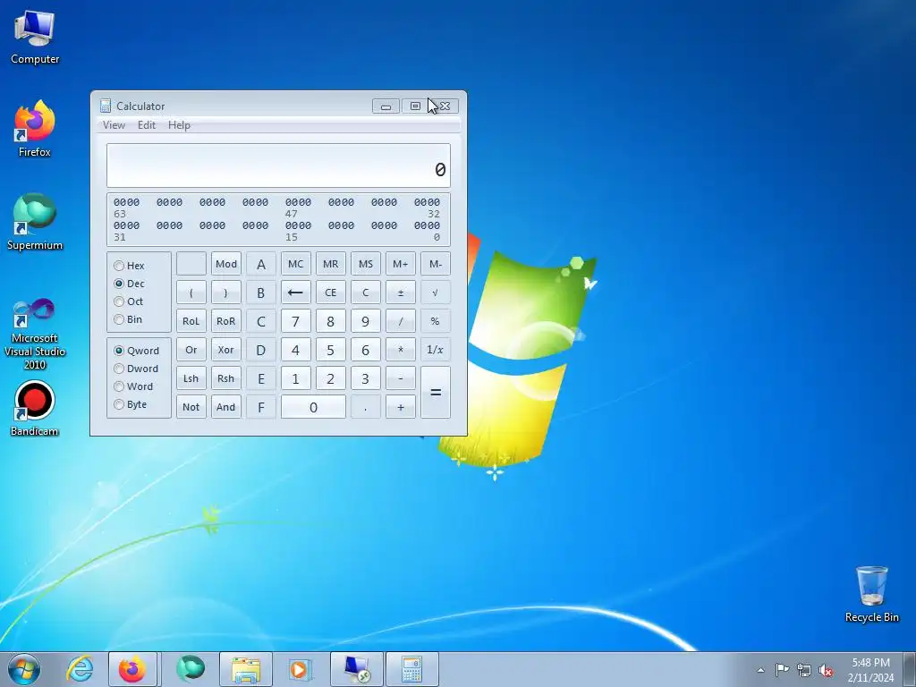Viewport: 916px width, 687px height.
Task: Click the RoR rotate right button
Action: [x=226, y=321]
